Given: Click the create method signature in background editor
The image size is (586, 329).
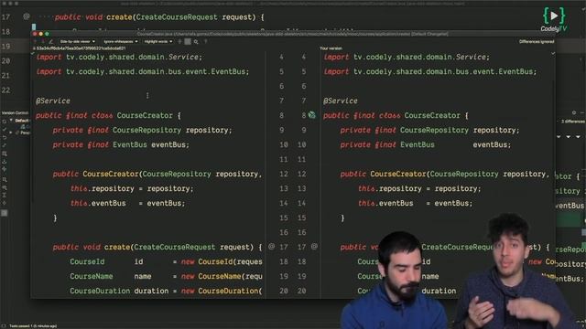Looking at the screenshot, I should tap(159, 16).
